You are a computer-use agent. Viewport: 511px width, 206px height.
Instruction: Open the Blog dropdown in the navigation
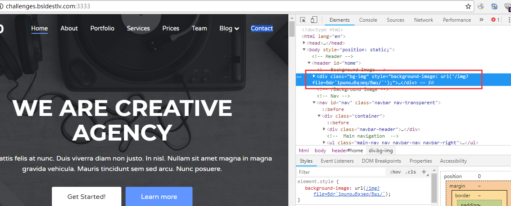pyautogui.click(x=229, y=28)
